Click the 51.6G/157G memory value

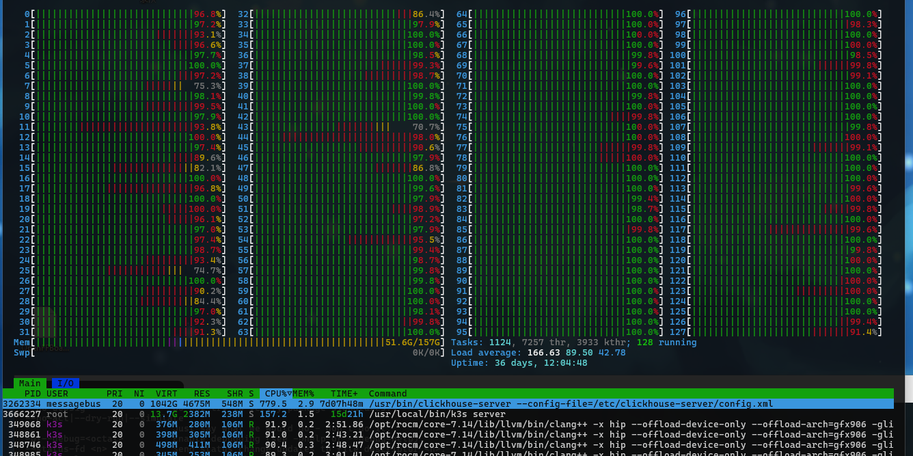point(413,343)
